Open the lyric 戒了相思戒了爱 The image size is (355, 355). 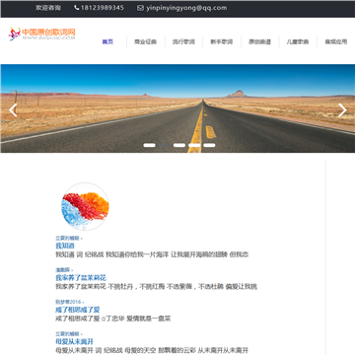78,310
